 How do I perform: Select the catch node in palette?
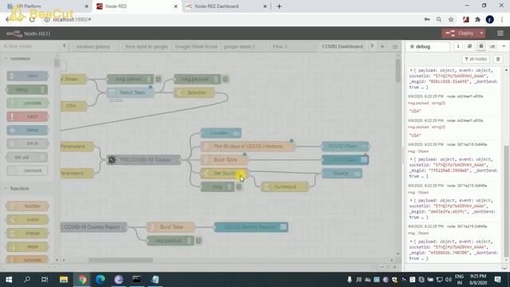point(27,116)
